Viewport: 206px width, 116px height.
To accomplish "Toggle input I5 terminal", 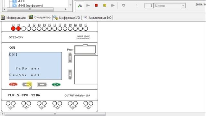I will (49, 29).
